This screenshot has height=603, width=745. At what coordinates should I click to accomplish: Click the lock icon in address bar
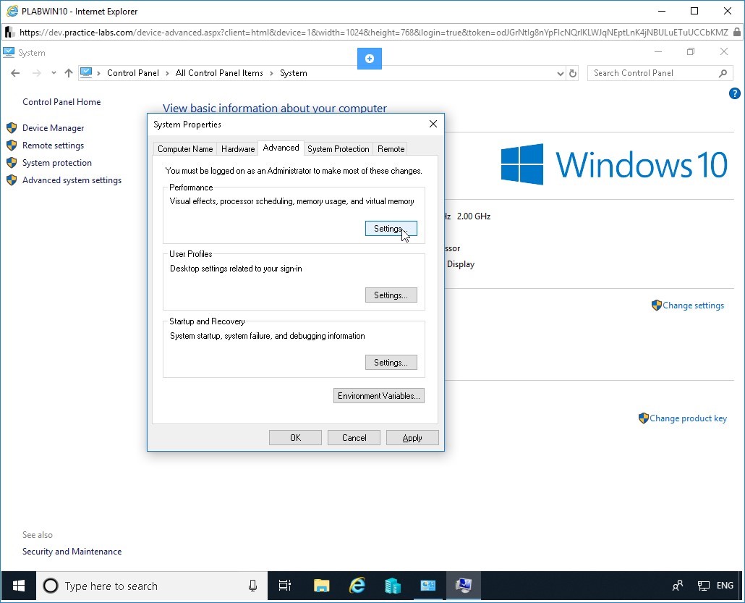point(736,33)
